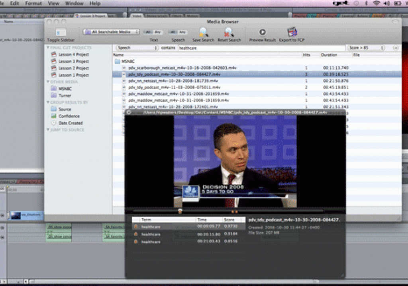Click the battery icon in menu bar
408x286 pixels.
[398, 3]
